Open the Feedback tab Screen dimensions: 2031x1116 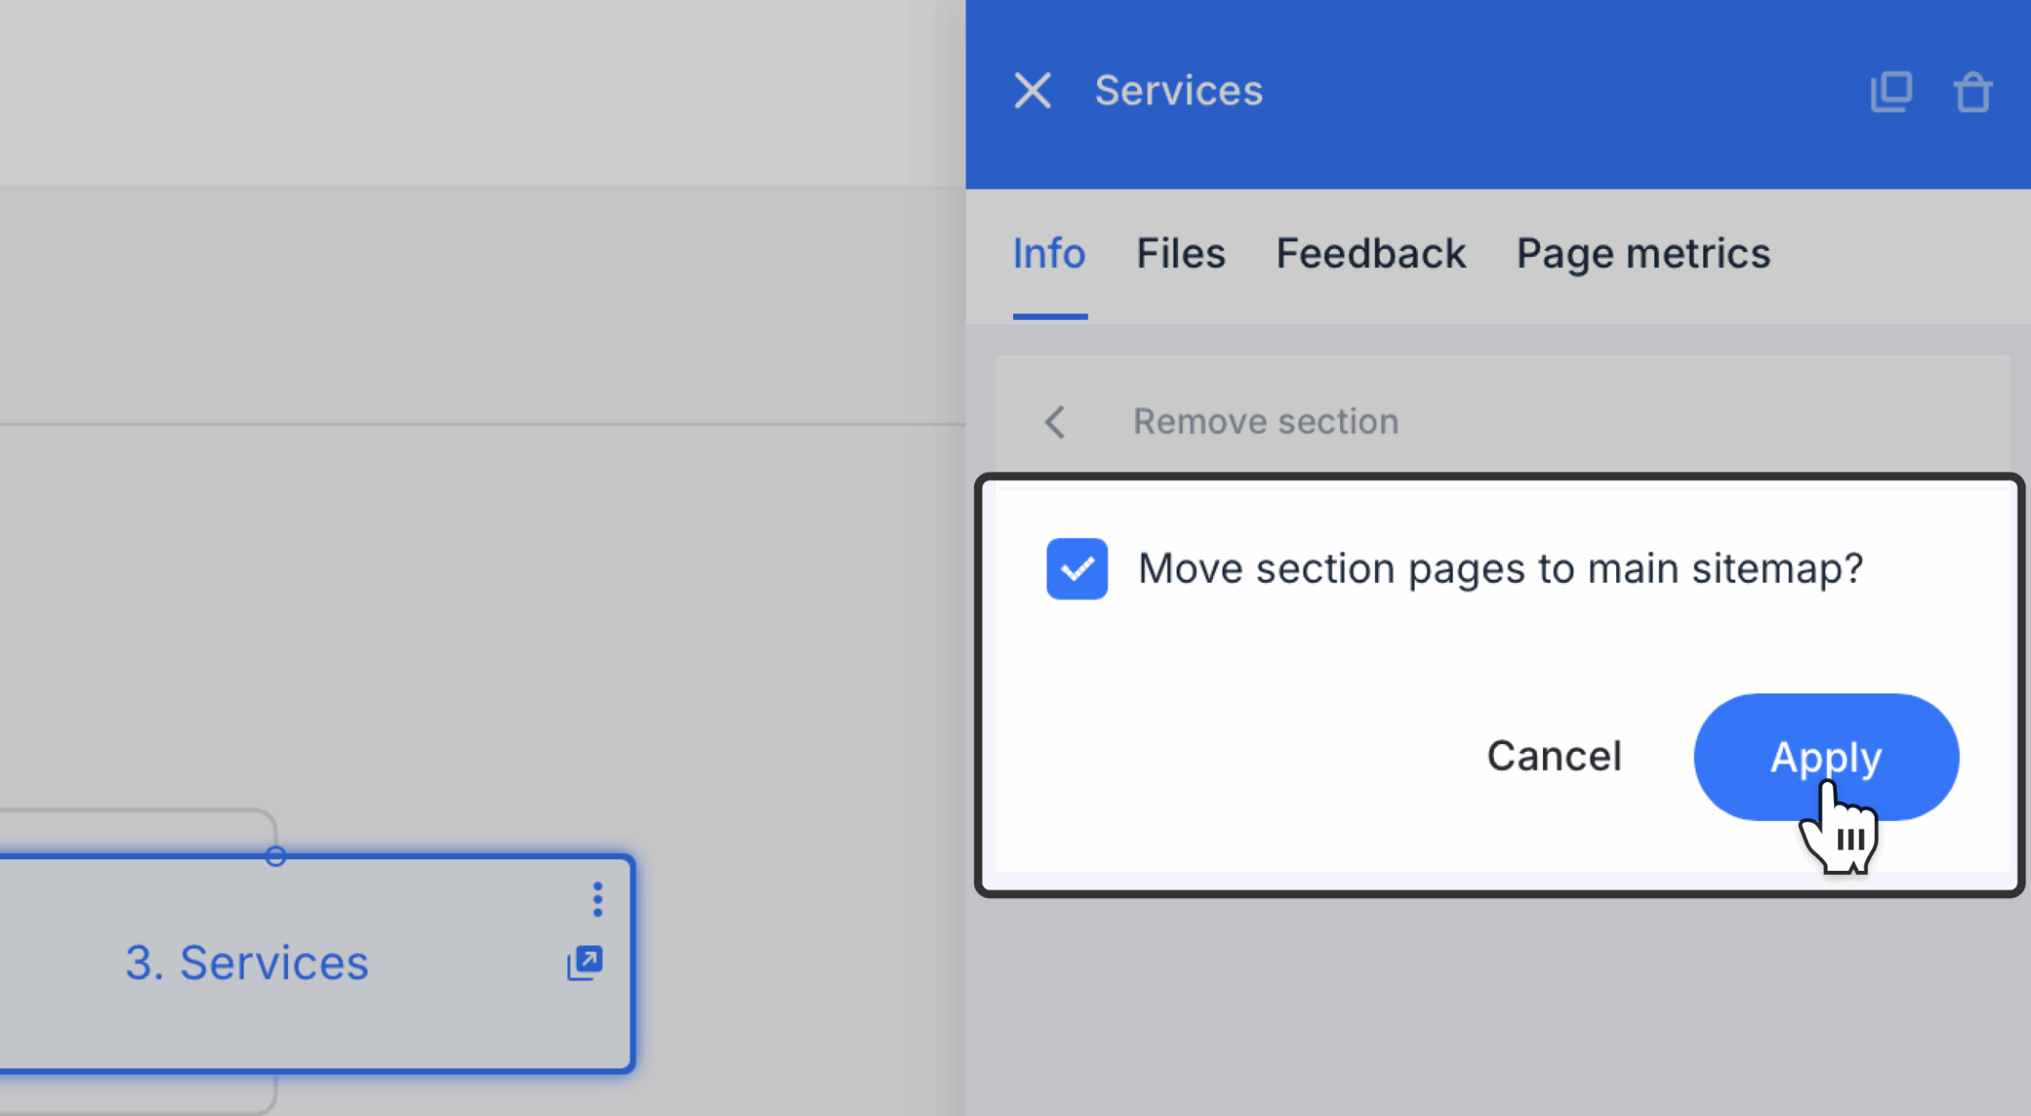1370,254
